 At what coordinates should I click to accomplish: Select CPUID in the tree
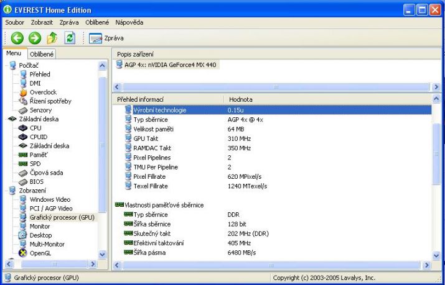[39, 137]
